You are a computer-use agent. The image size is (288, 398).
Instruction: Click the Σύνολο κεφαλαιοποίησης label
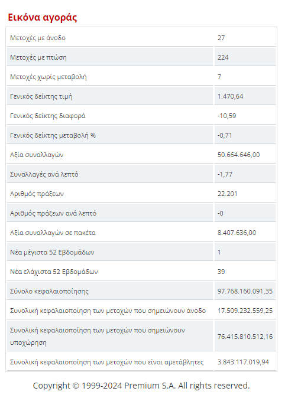click(49, 291)
